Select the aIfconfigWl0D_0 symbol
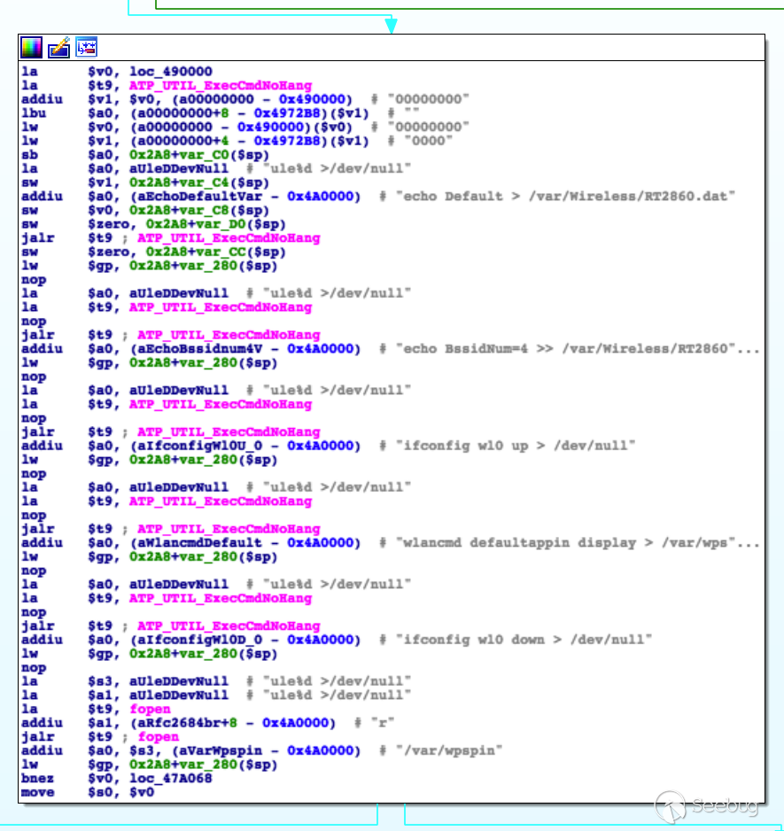This screenshot has height=831, width=784. point(200,640)
